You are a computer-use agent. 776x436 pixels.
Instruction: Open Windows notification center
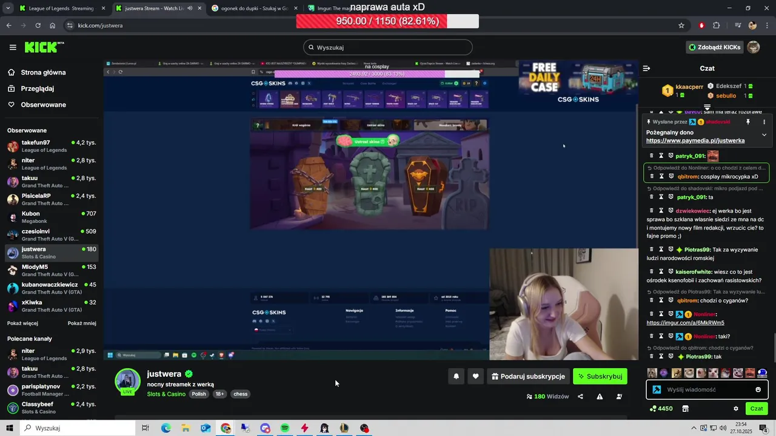click(763, 428)
